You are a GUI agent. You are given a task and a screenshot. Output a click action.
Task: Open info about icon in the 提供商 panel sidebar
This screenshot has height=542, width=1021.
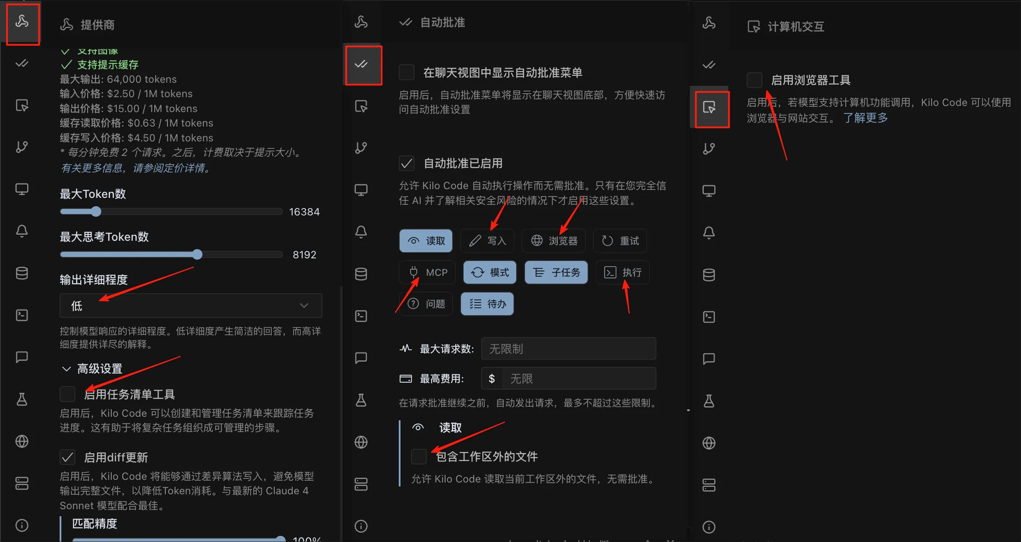click(22, 525)
